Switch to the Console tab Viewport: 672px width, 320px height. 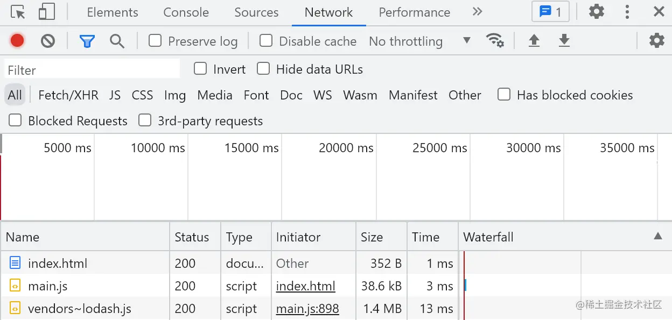[186, 12]
